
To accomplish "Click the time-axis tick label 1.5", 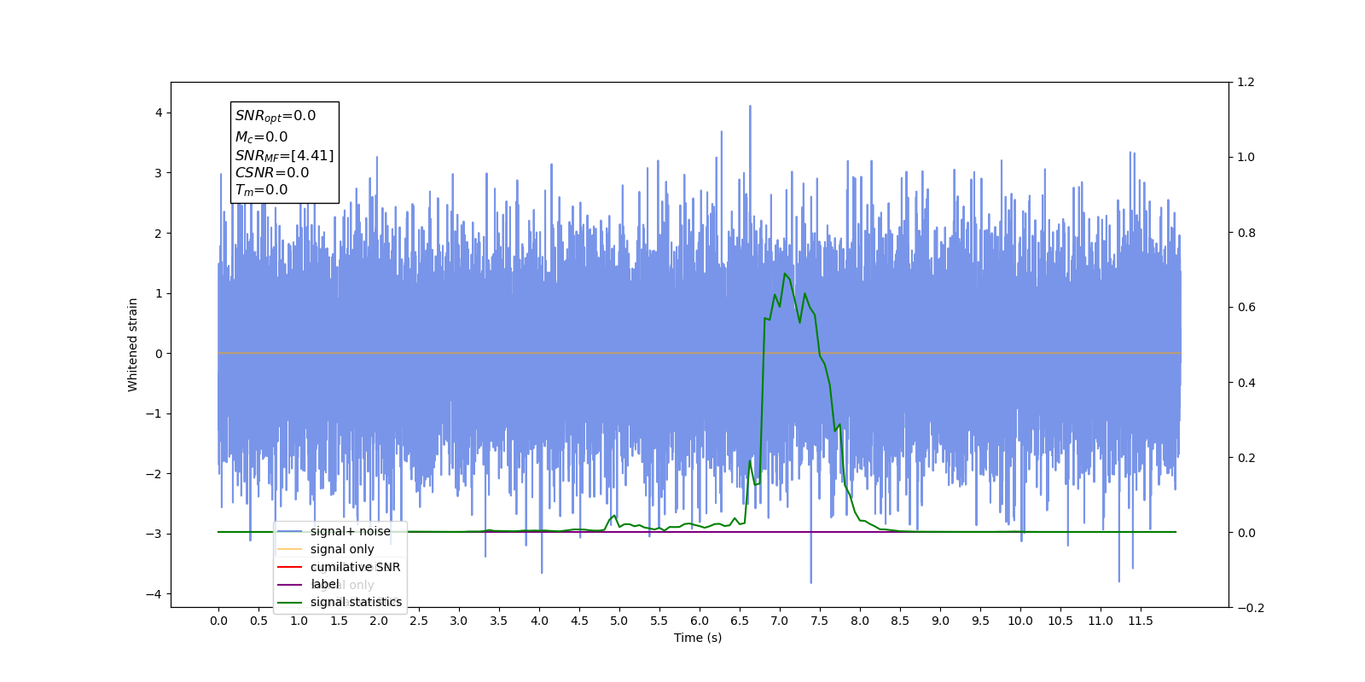I will [x=339, y=621].
